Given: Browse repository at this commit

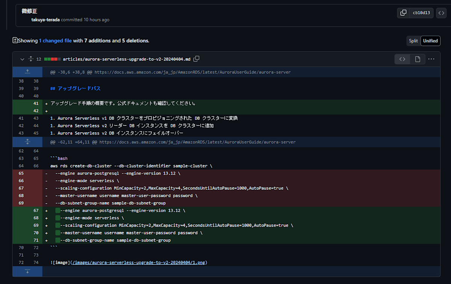Looking at the screenshot, I should pos(441,13).
